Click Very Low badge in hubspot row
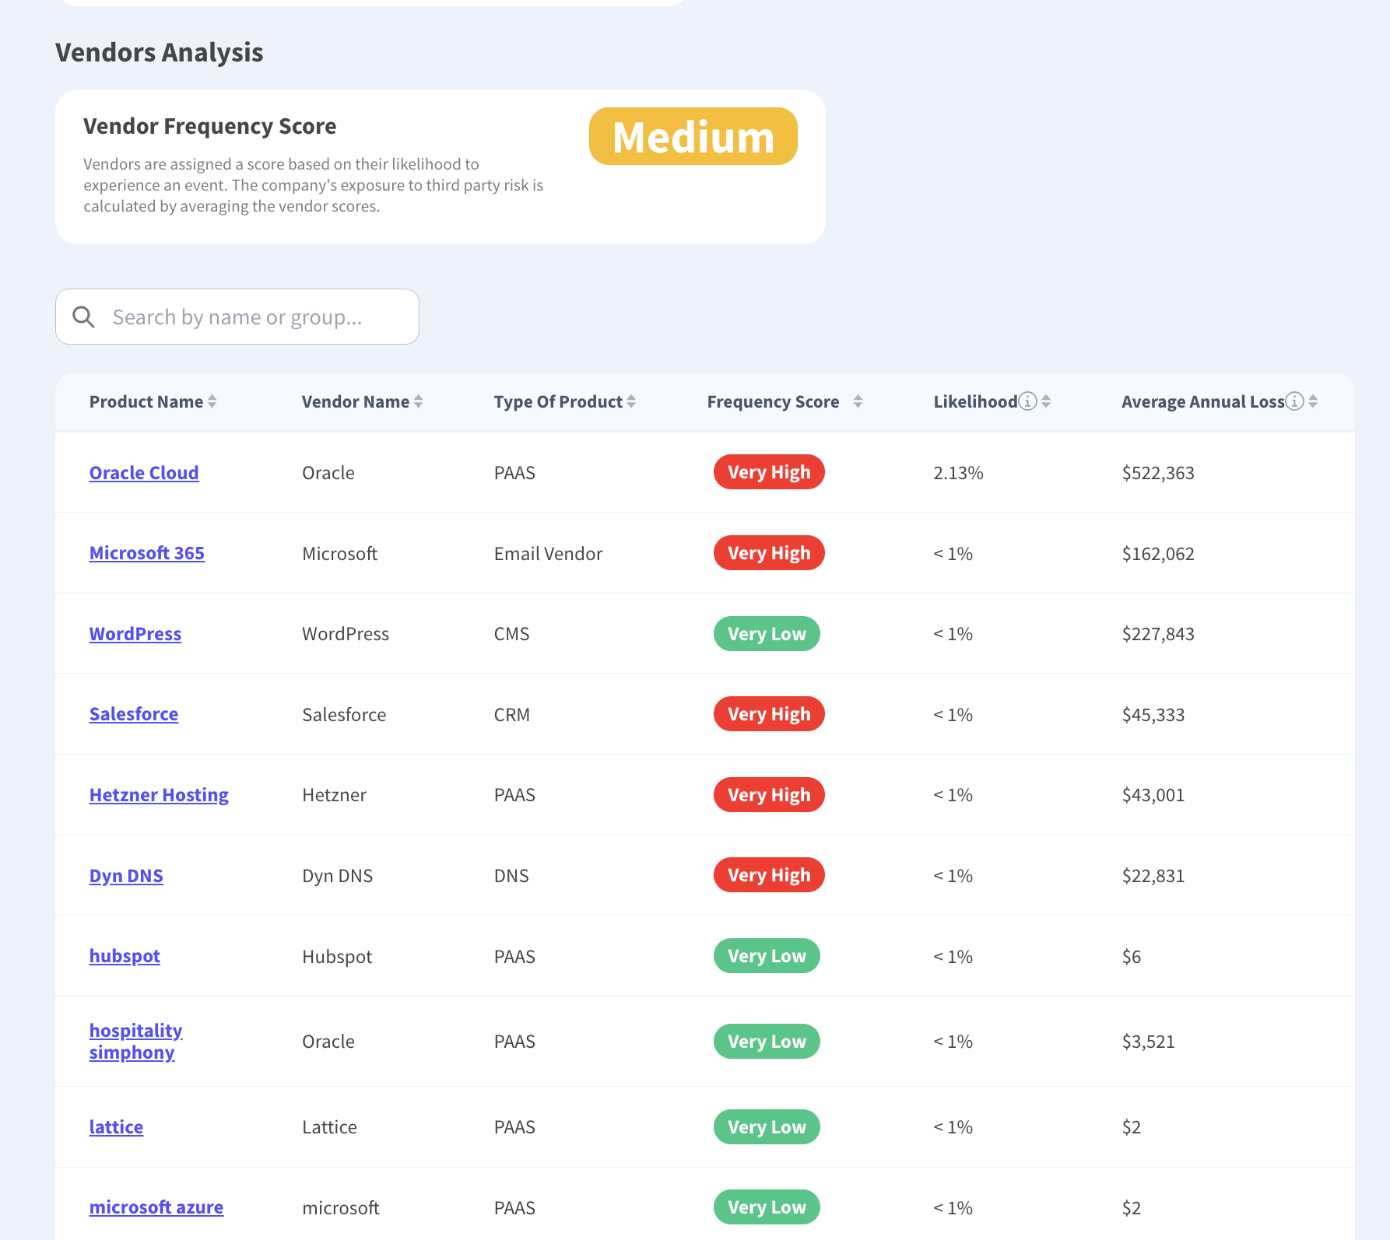This screenshot has height=1240, width=1390. pyautogui.click(x=767, y=956)
